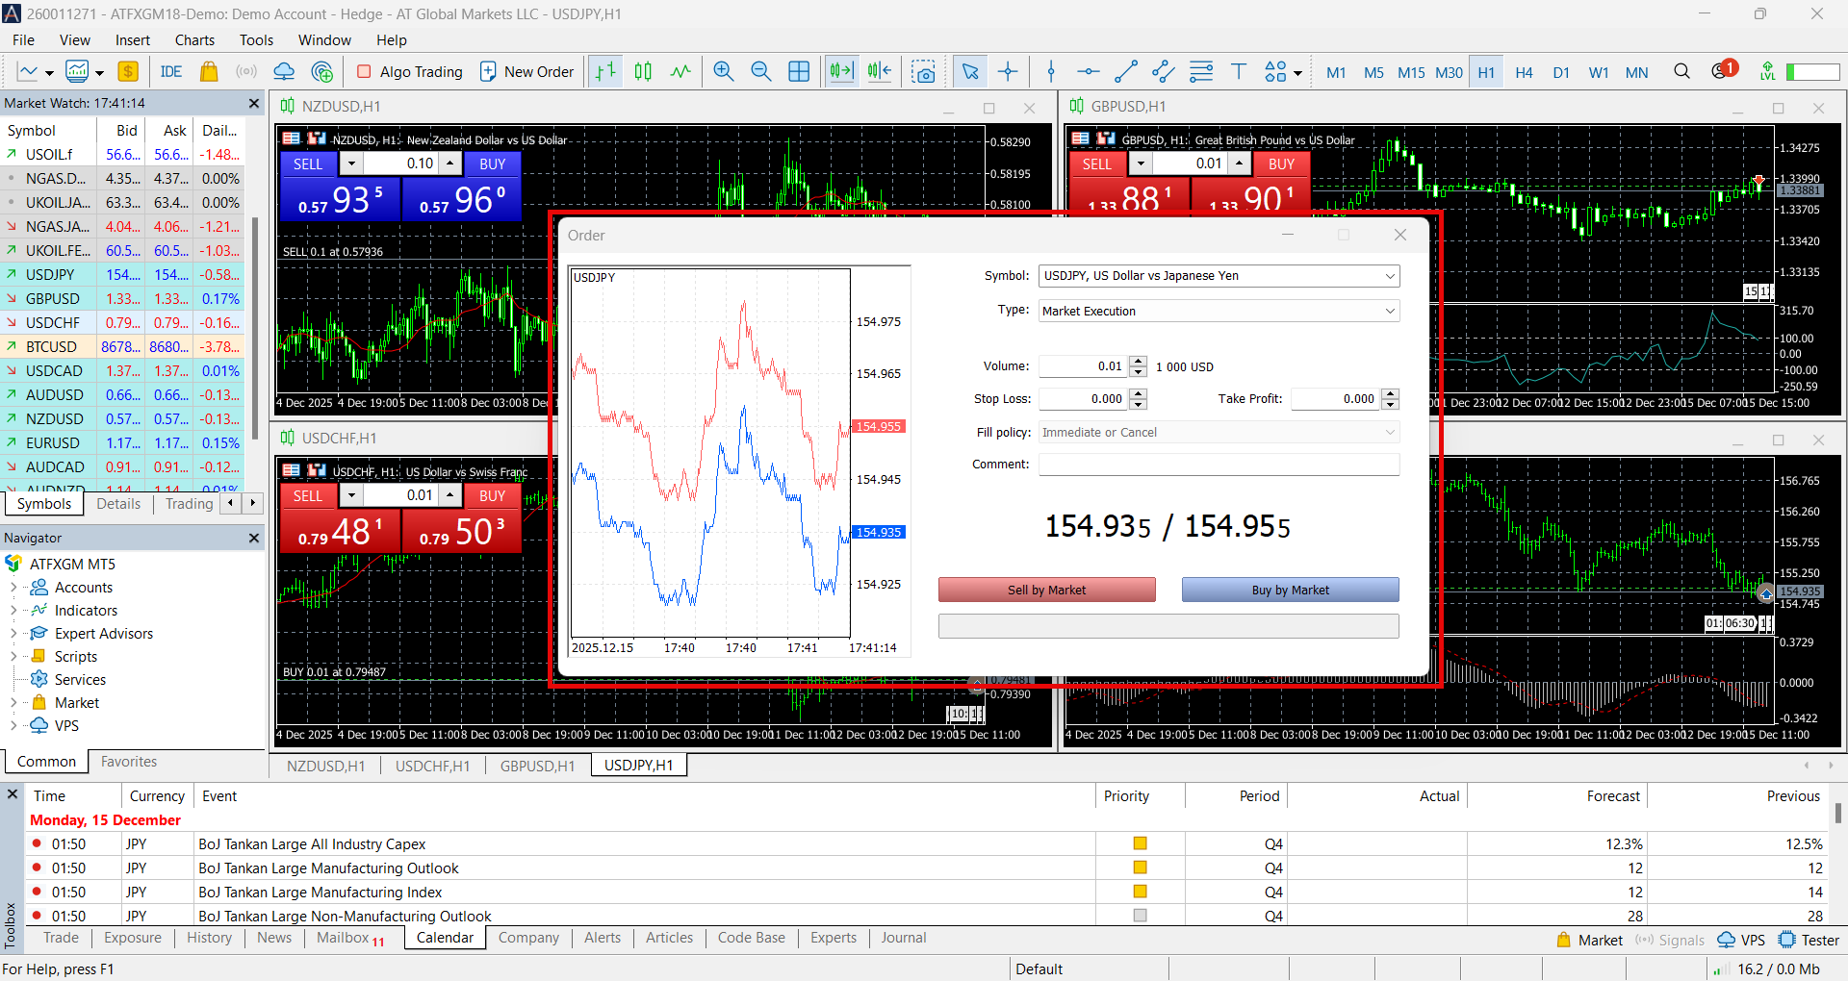The image size is (1848, 981).
Task: Open the IDE MetaEditor toolbar button
Action: (x=171, y=71)
